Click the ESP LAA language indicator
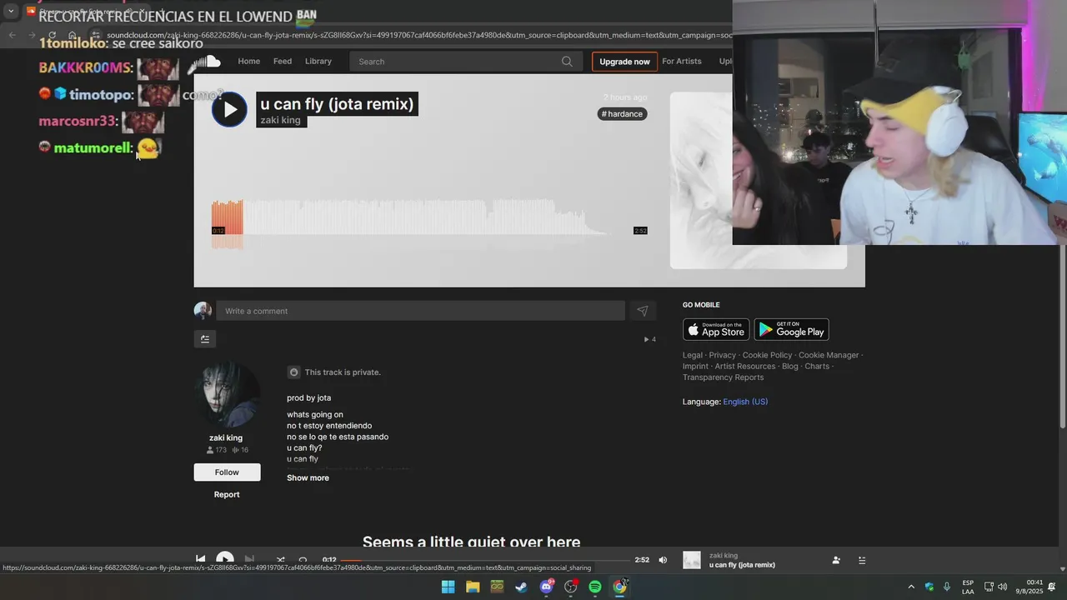1067x600 pixels. tap(968, 587)
